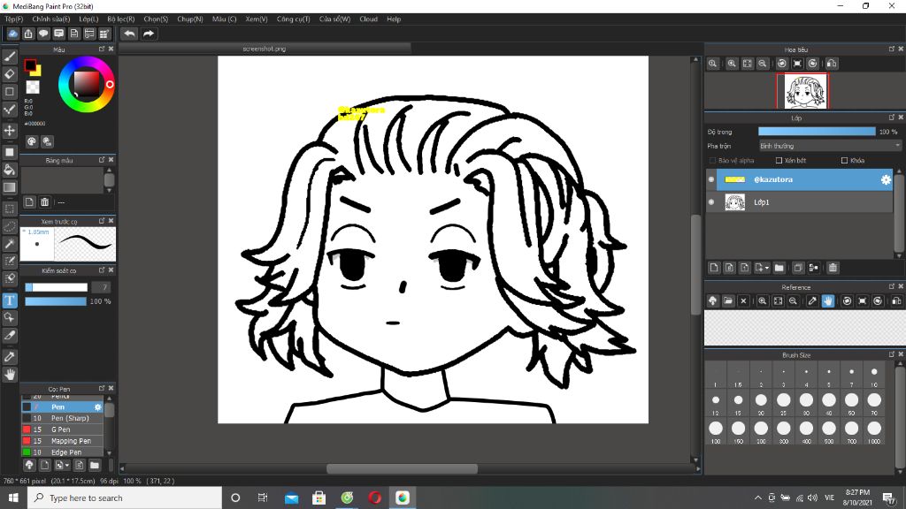This screenshot has height=509, width=906.
Task: Click the Windows search box
Action: (125, 498)
